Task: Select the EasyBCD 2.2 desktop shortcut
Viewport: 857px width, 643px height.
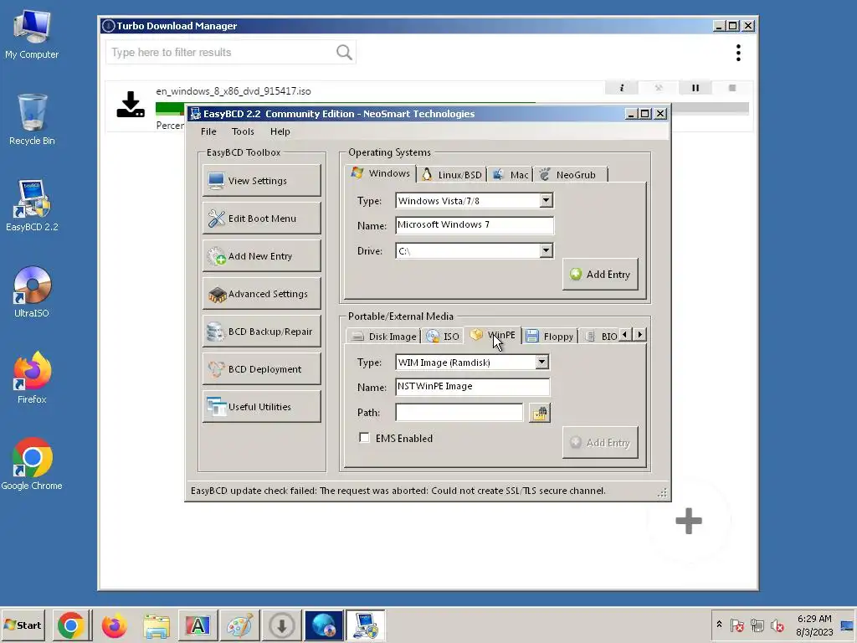Action: click(x=32, y=206)
